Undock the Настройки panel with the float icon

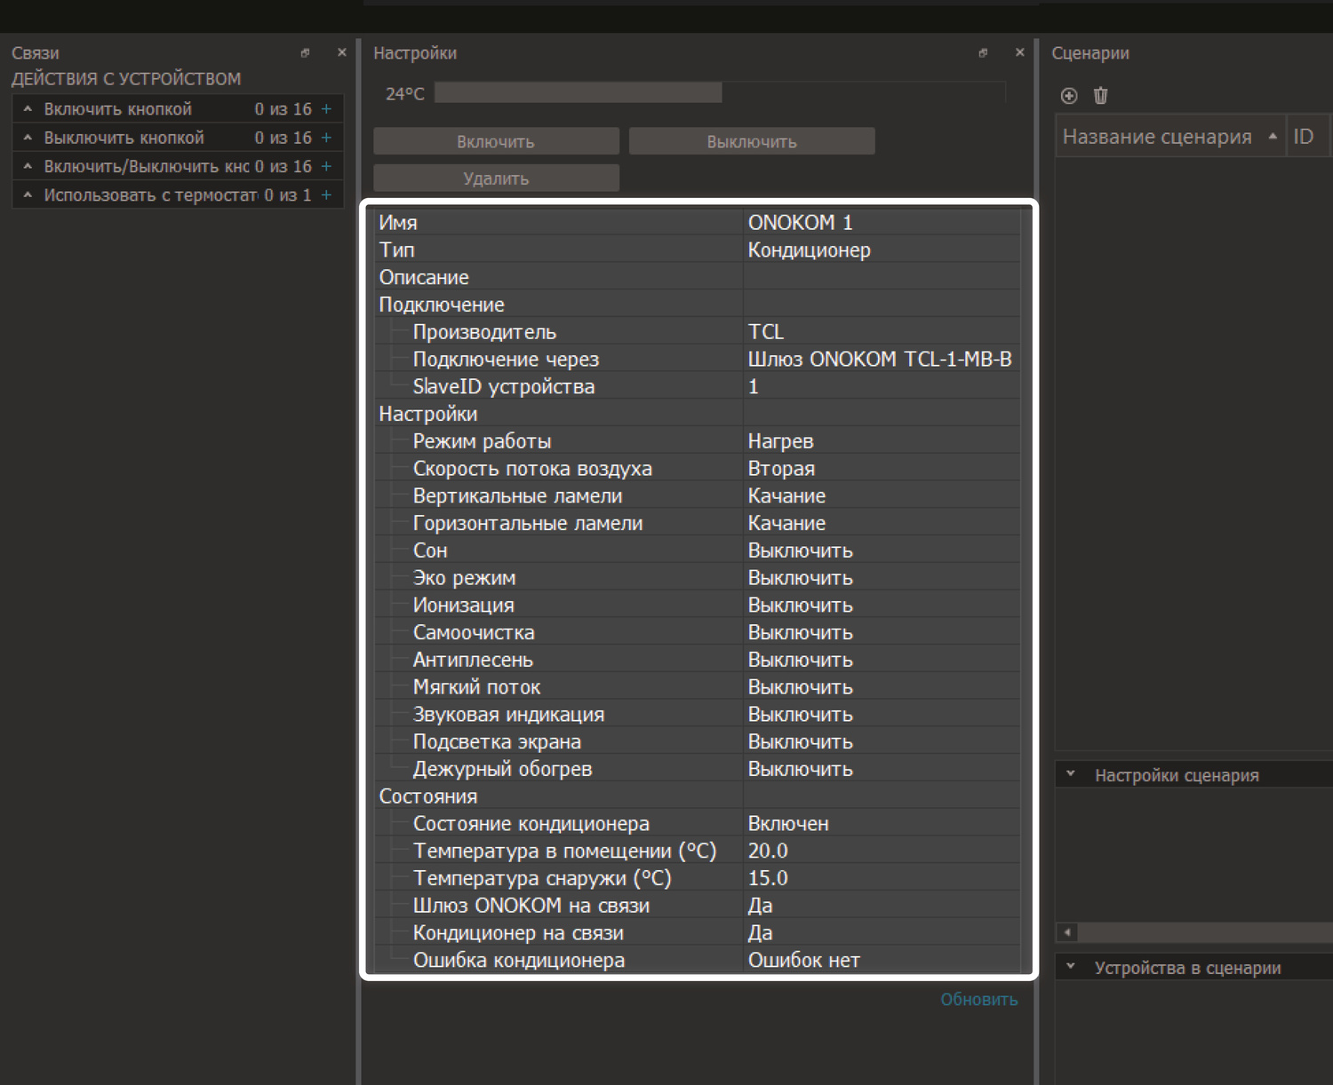[983, 53]
